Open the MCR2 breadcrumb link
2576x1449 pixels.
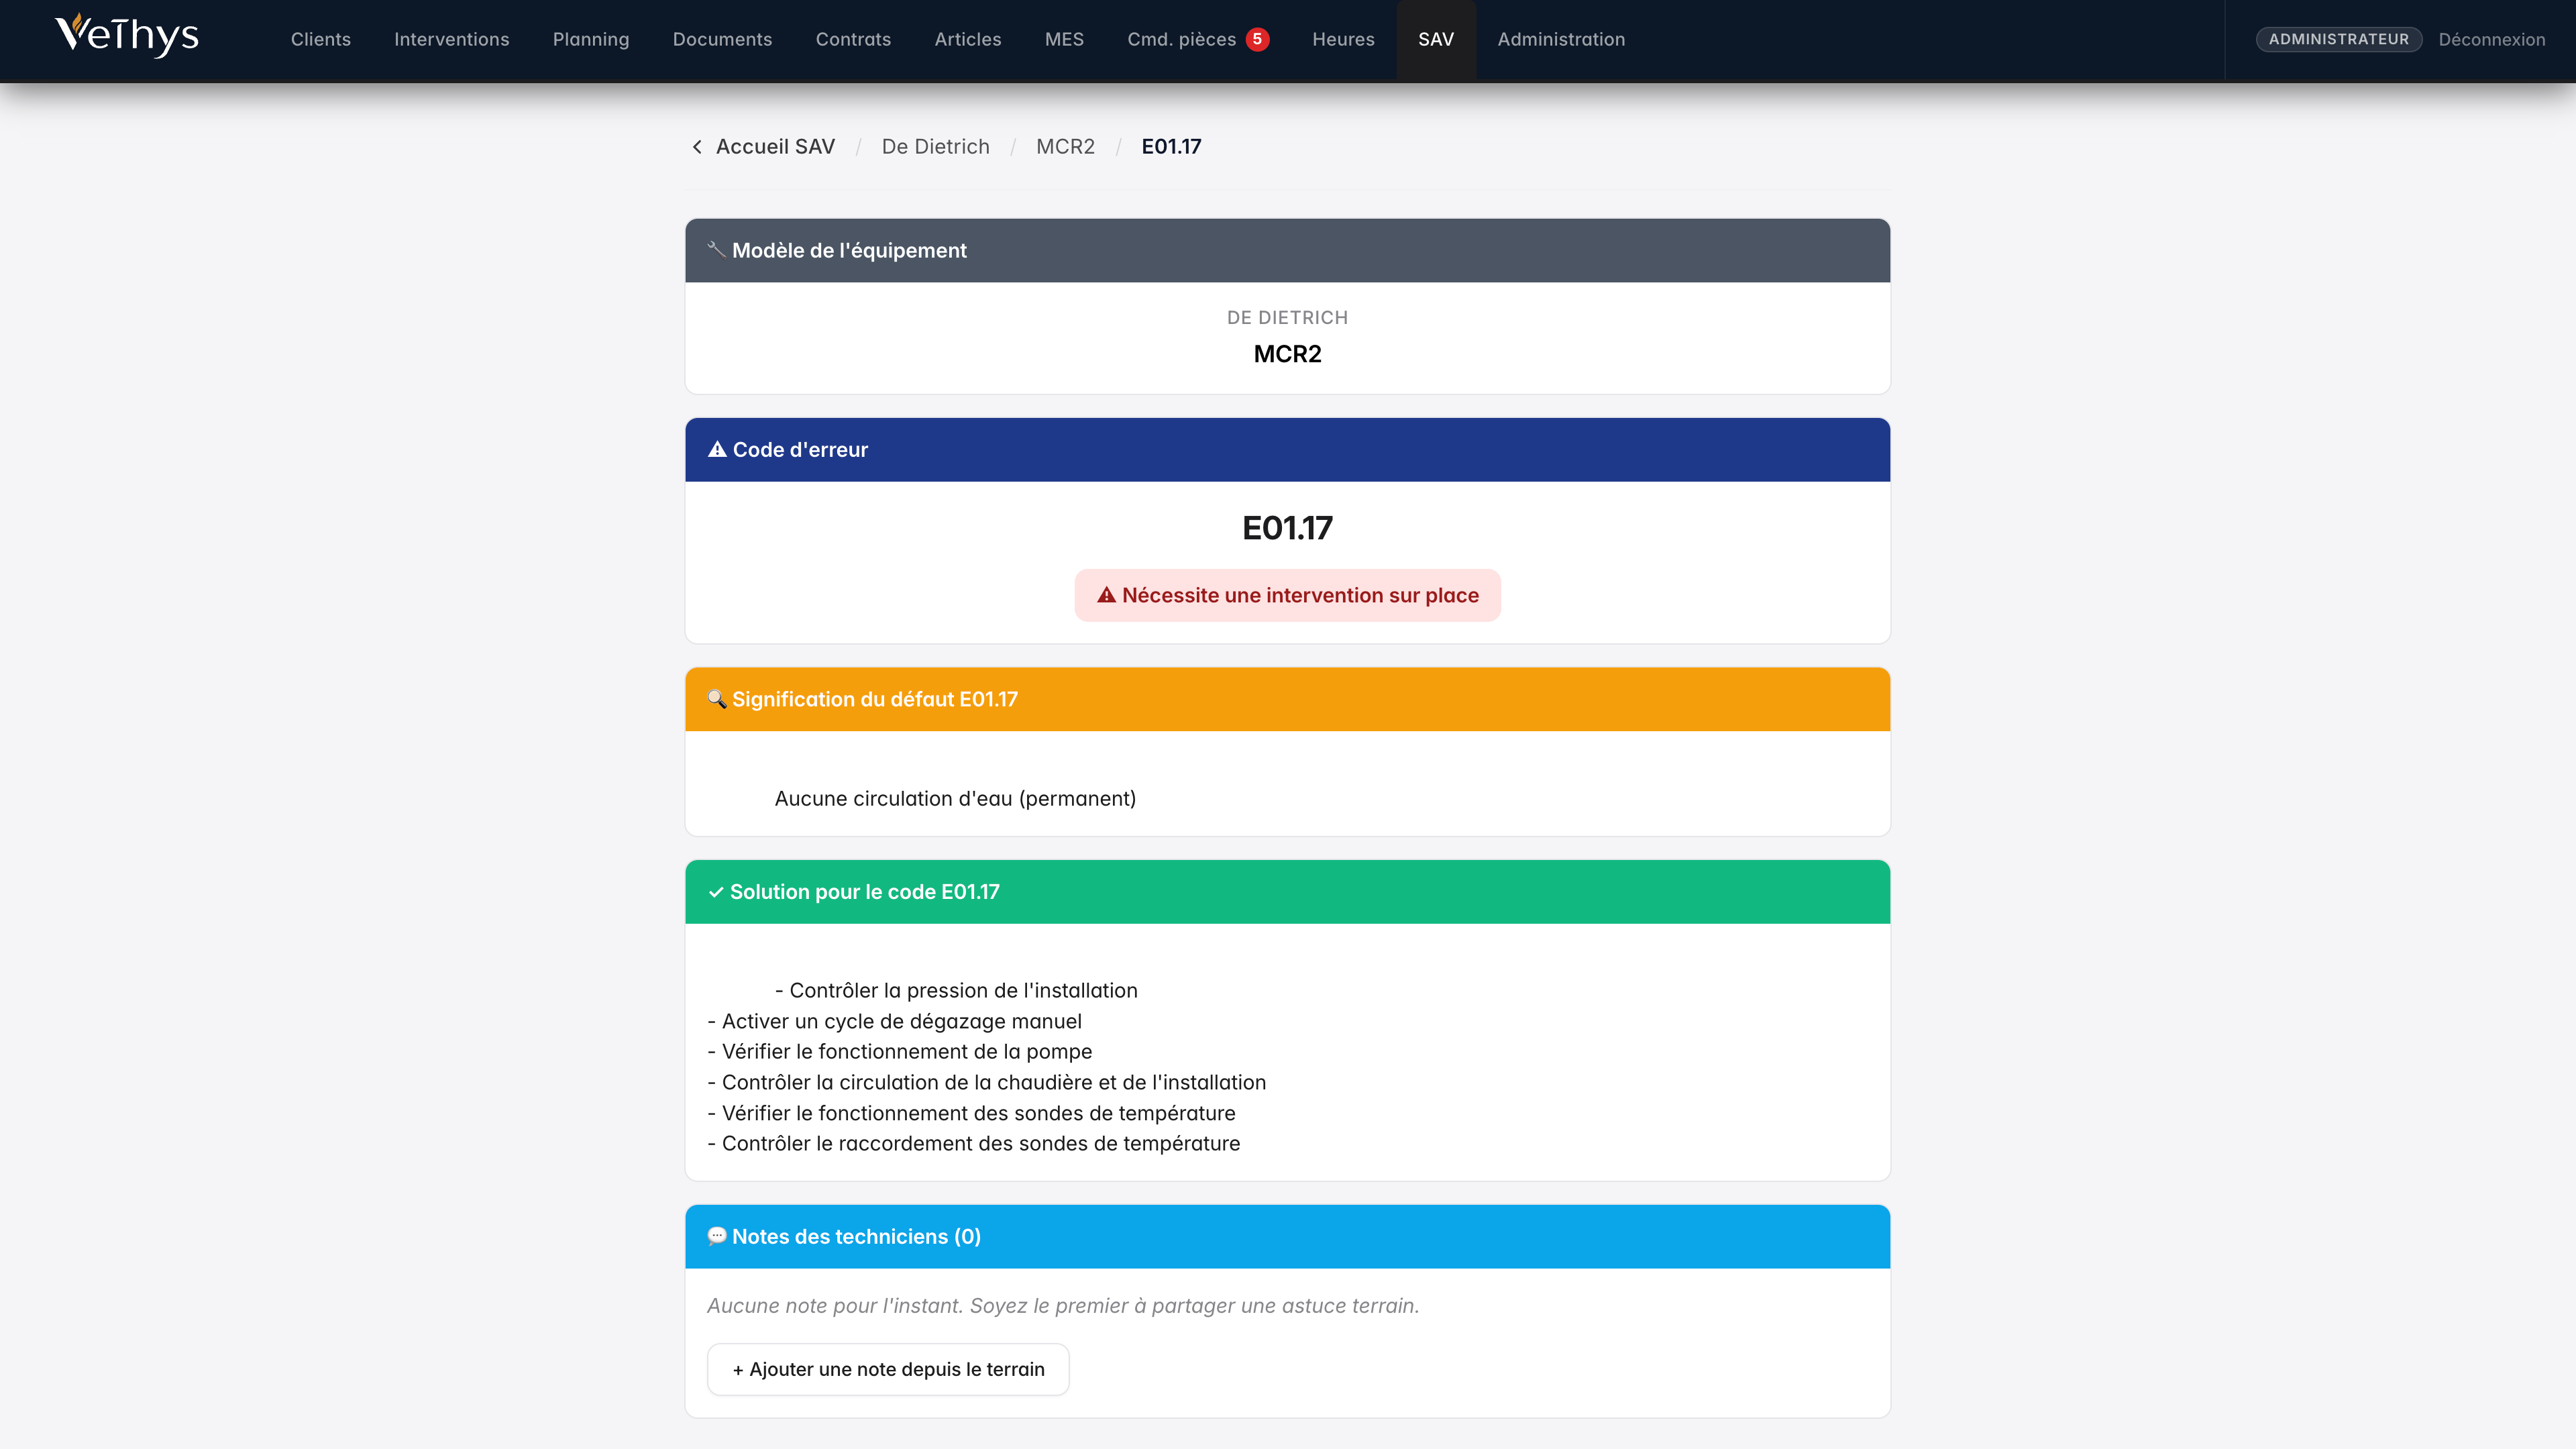[1065, 147]
